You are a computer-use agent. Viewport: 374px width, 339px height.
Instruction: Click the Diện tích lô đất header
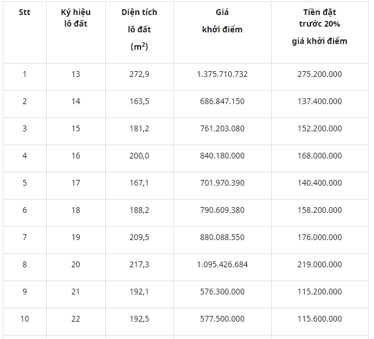point(139,30)
